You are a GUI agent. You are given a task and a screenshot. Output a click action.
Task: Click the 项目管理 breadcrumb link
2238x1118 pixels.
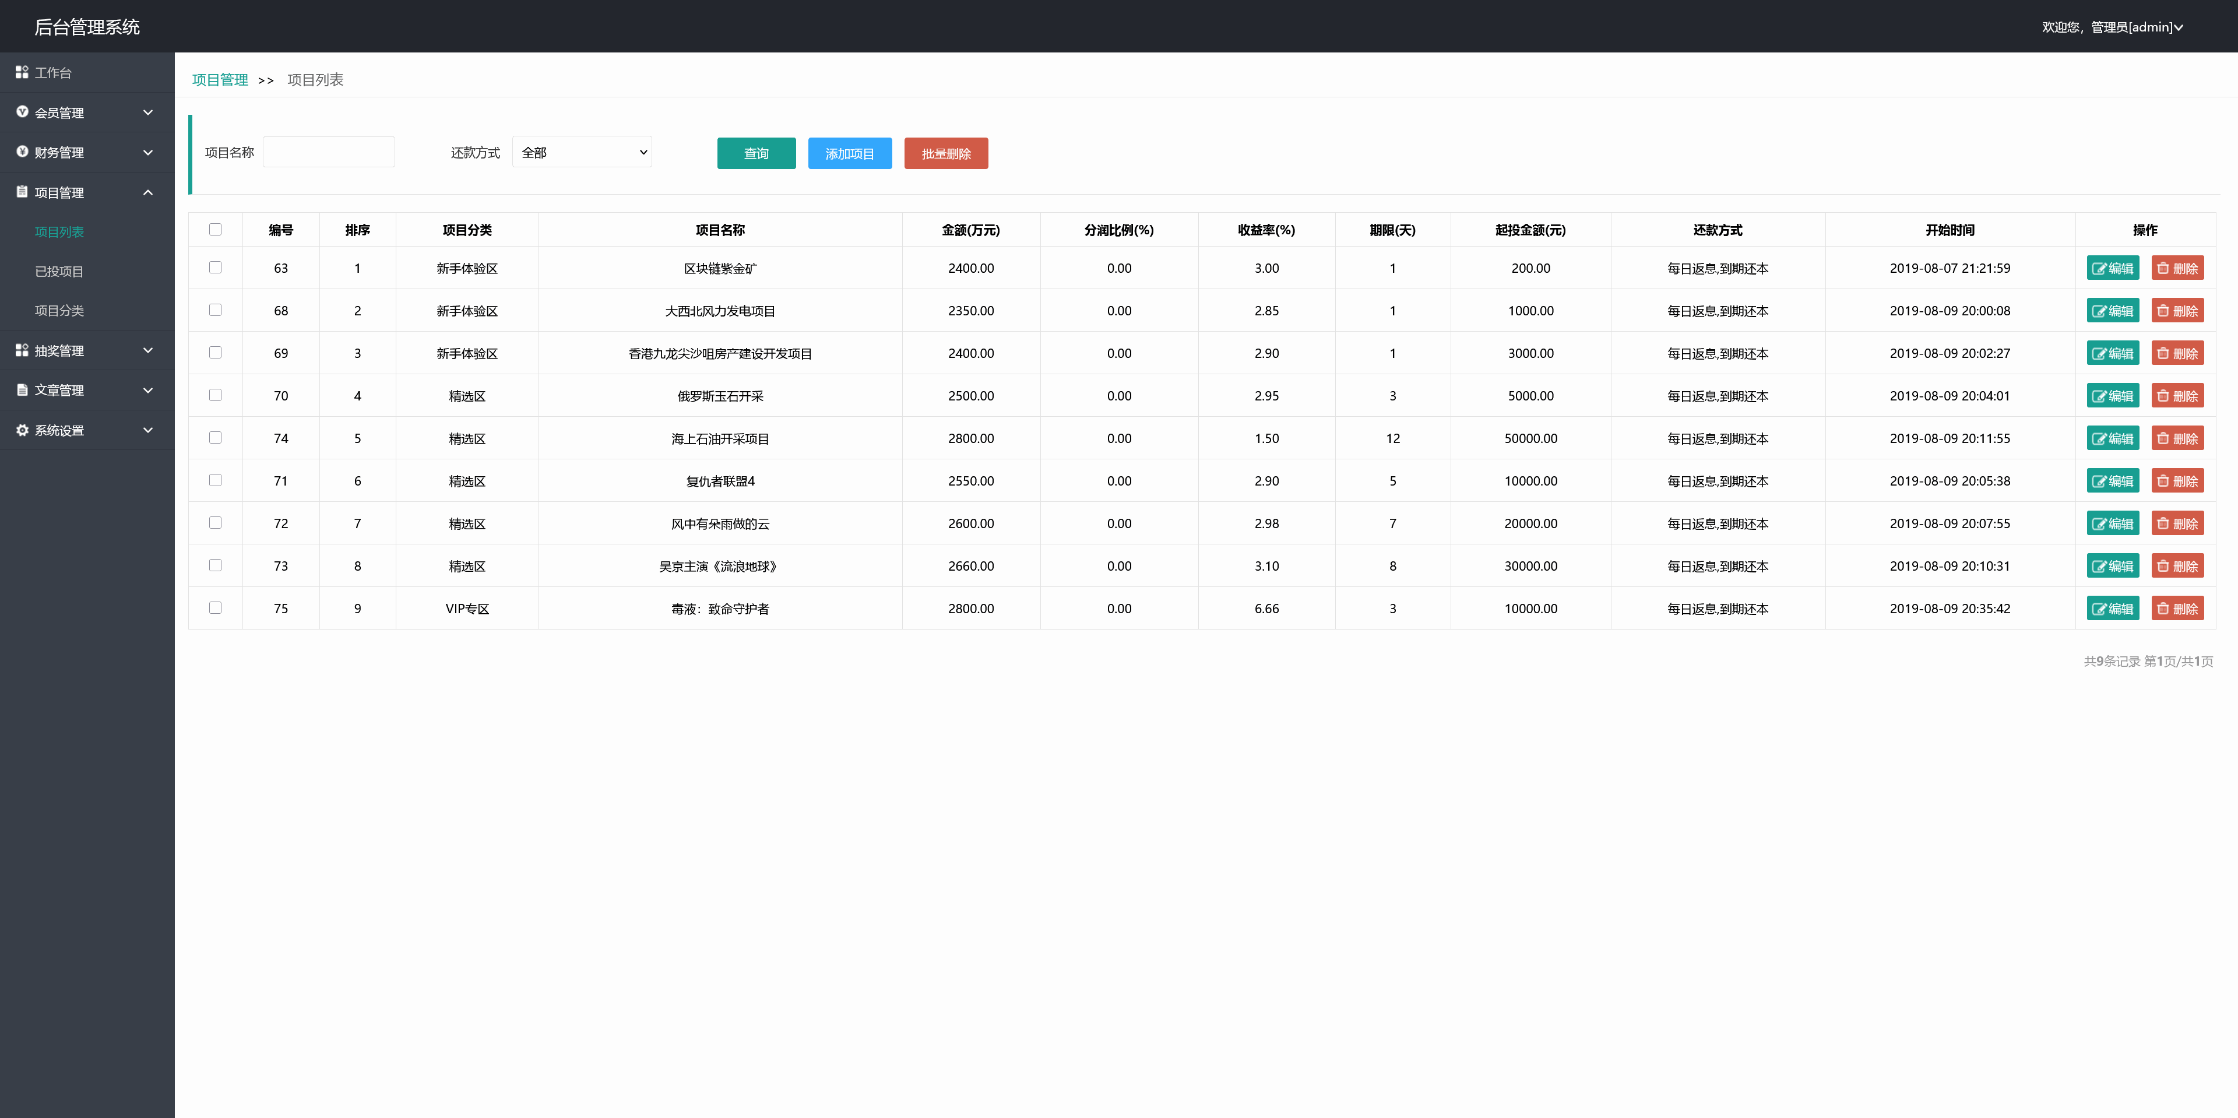pos(220,80)
